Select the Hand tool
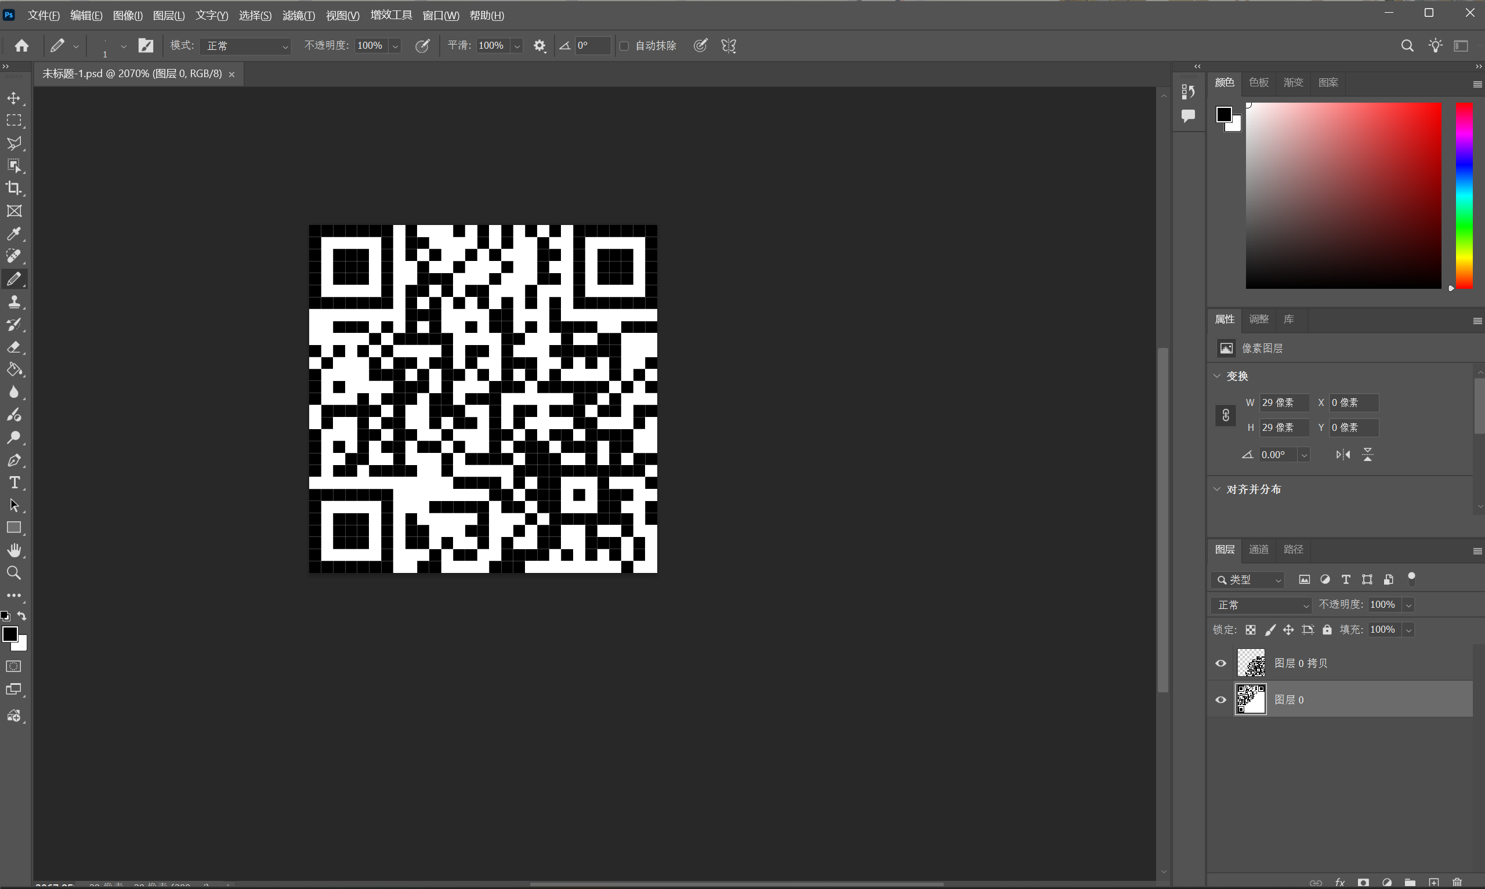 tap(14, 550)
